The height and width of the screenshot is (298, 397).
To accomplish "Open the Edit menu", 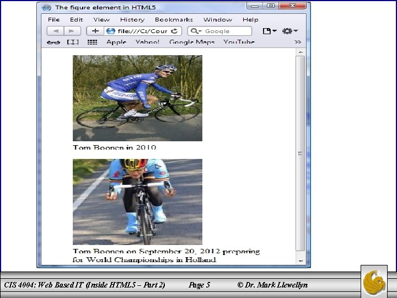I will click(x=77, y=19).
